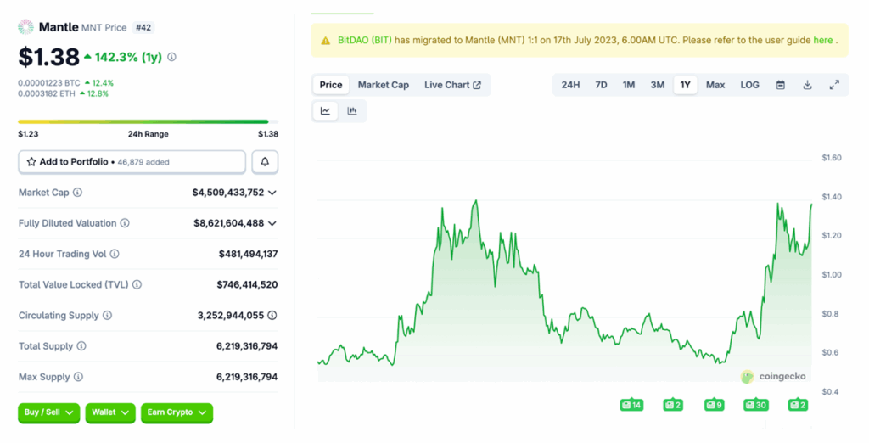Toggle LOG scale on chart
869x443 pixels.
coord(749,85)
